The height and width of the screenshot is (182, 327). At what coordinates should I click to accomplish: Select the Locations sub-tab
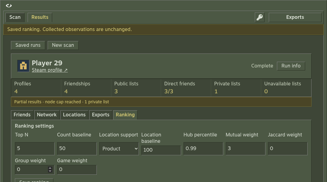(x=74, y=115)
